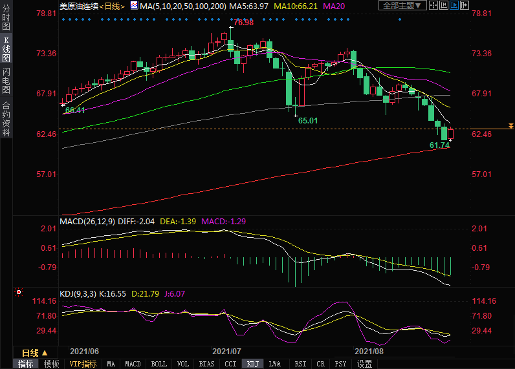Image resolution: width=515 pixels, height=369 pixels.
Task: Click the 61.74 low price candle label
Action: 439,145
